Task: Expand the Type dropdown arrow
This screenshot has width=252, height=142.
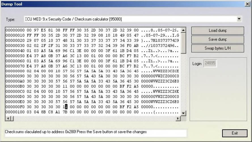Action: (239, 19)
